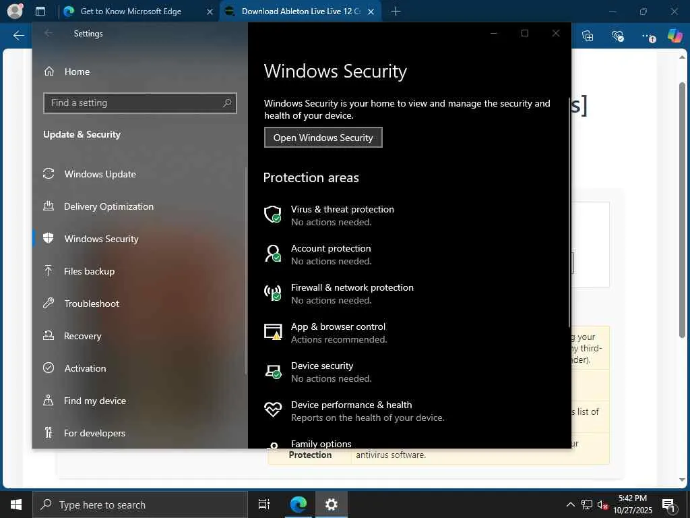Click the Edge profile avatar
This screenshot has width=690, height=518.
point(15,11)
